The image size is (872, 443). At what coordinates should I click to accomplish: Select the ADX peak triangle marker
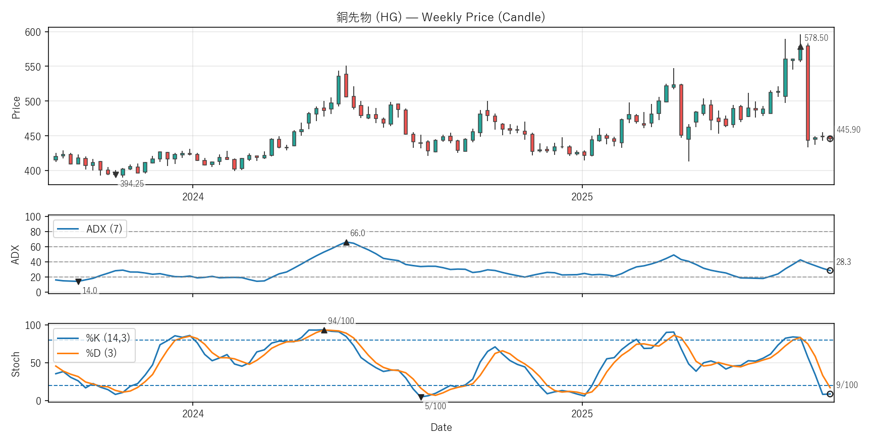346,243
